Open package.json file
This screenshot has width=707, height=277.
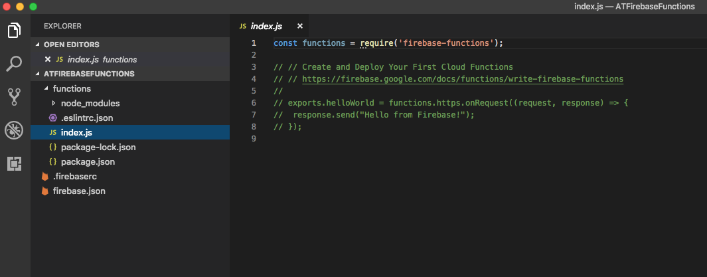click(87, 161)
